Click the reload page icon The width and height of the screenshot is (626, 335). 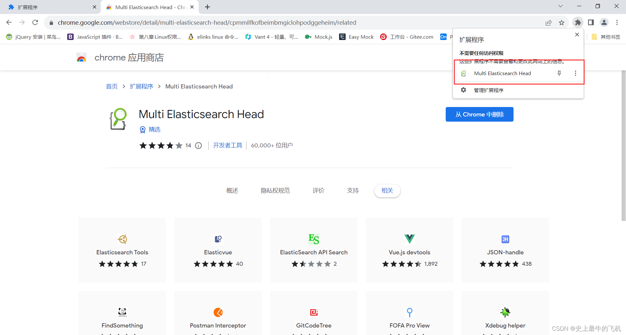tap(35, 22)
